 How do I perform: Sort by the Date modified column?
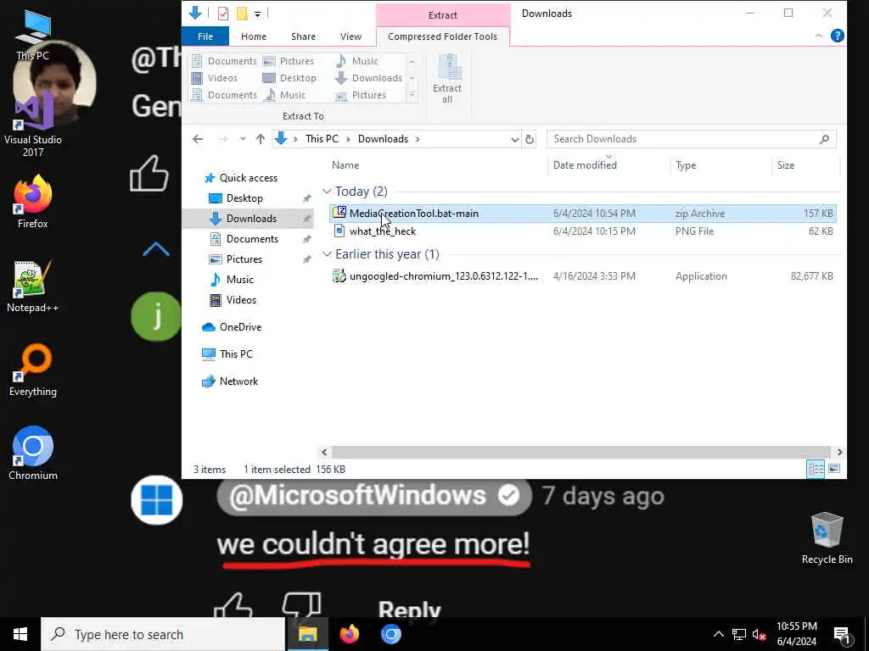tap(608, 165)
